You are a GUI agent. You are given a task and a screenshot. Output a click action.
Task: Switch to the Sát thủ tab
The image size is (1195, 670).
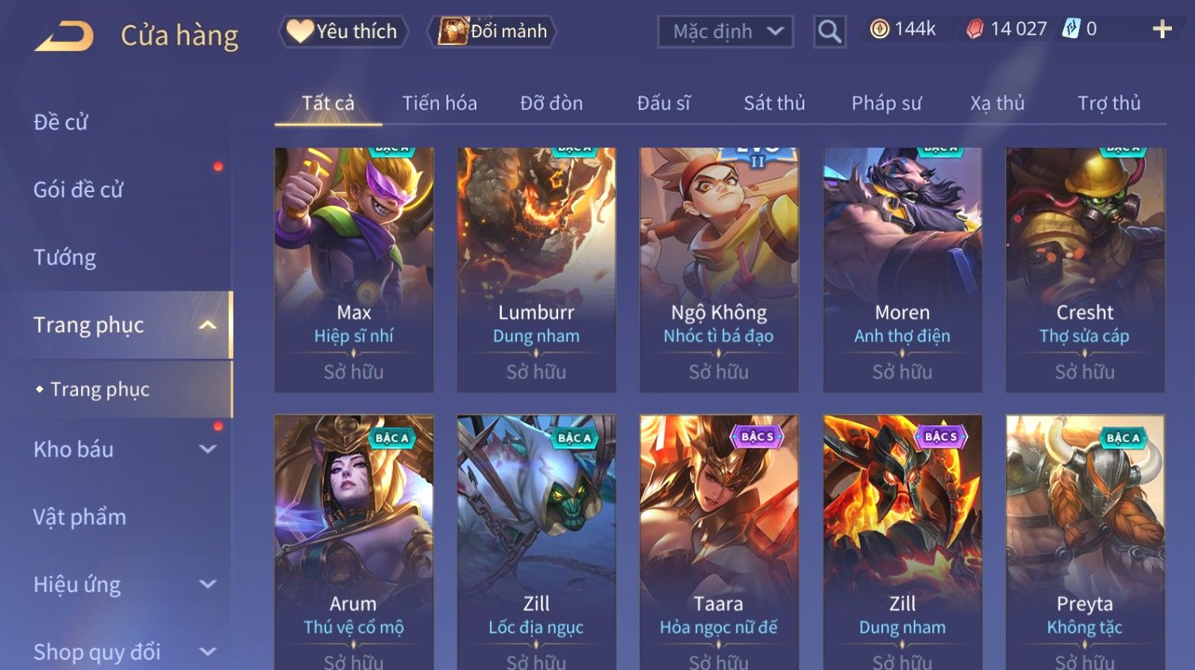(x=774, y=103)
